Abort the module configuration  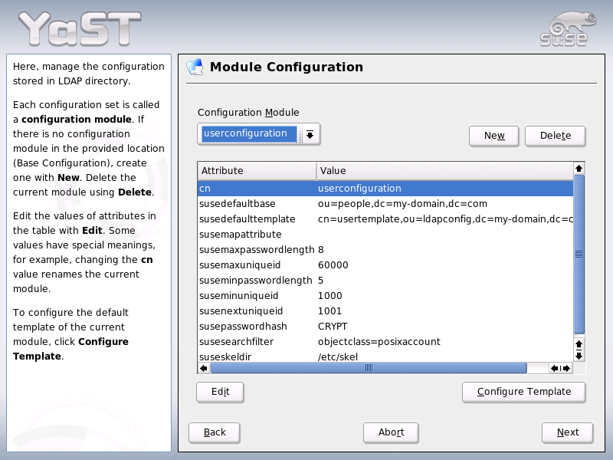[391, 432]
